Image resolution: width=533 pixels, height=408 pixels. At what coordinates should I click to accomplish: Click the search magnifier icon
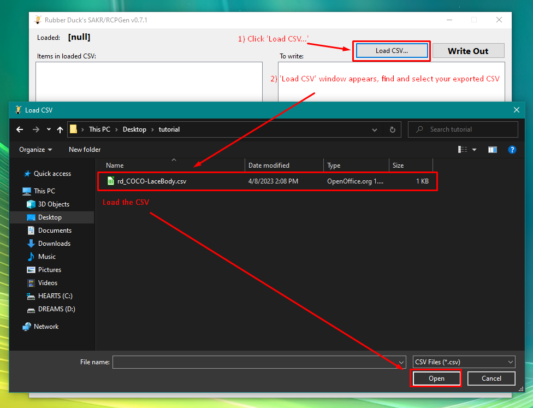(420, 129)
